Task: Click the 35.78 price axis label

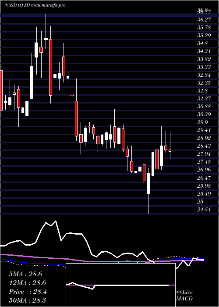Action: (x=204, y=28)
